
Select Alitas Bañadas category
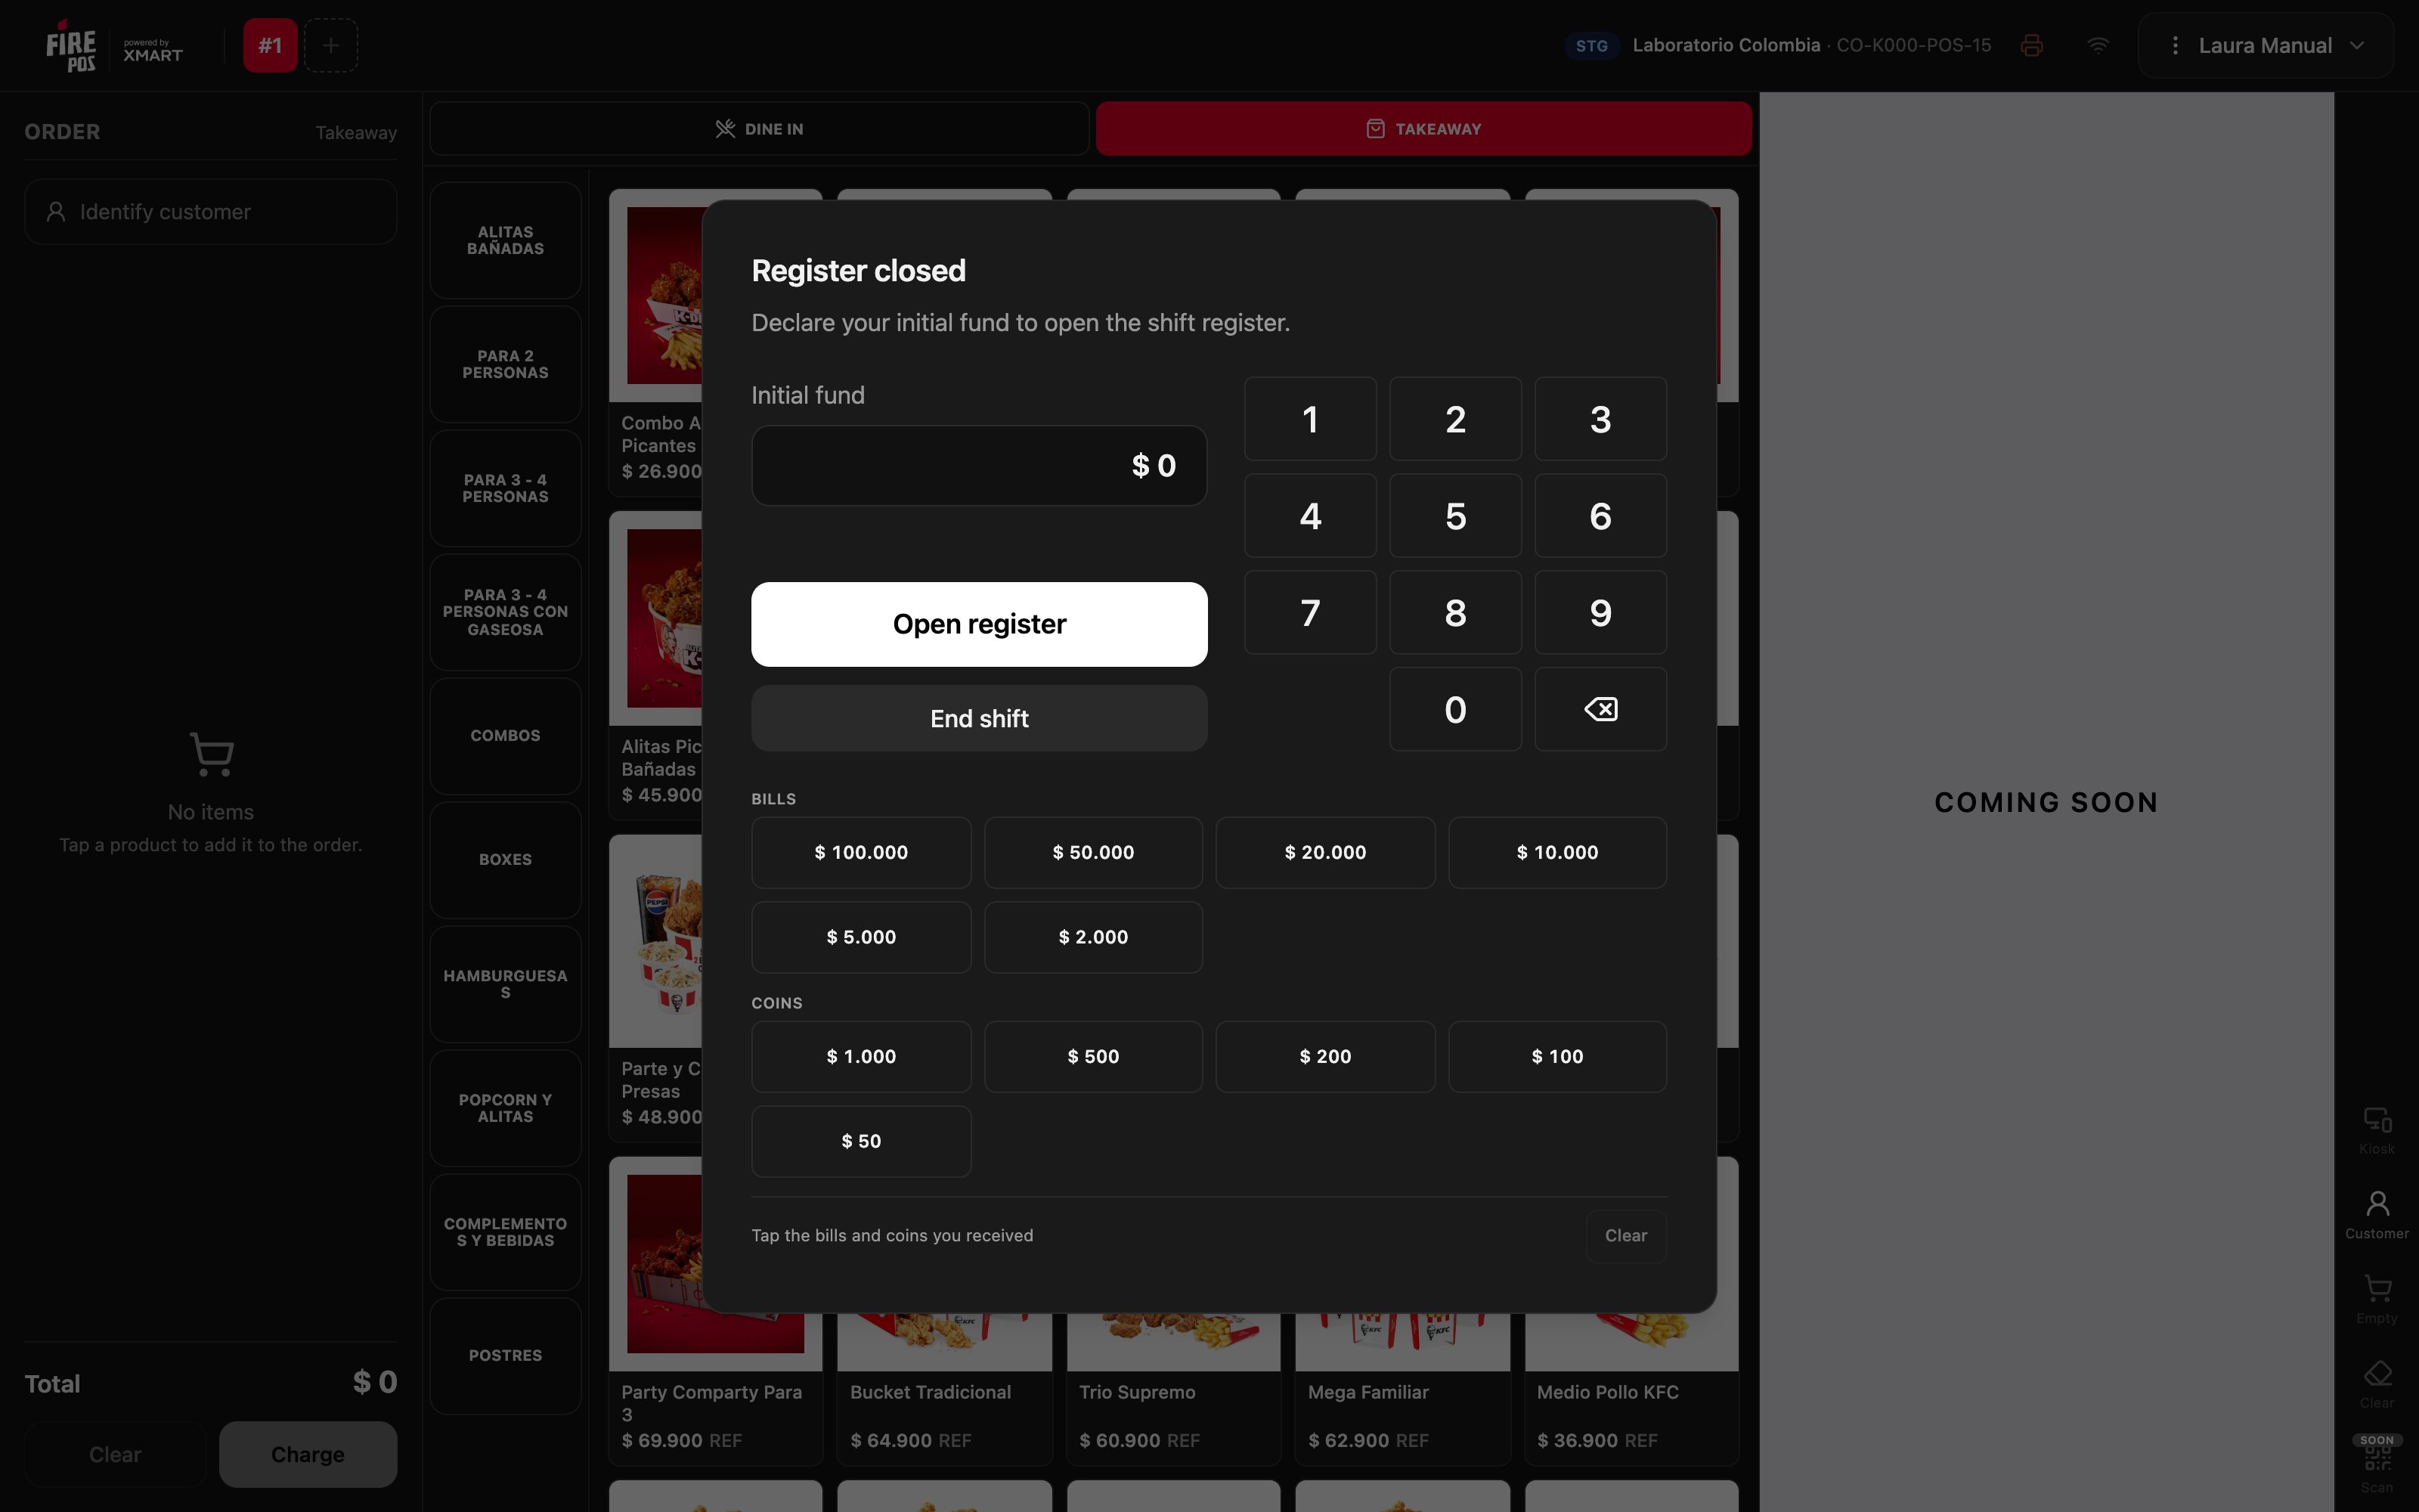506,240
